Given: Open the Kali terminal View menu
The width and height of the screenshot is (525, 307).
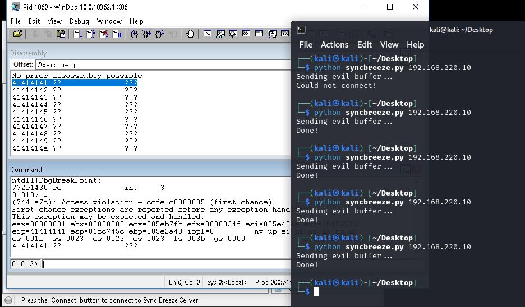Looking at the screenshot, I should pos(389,45).
